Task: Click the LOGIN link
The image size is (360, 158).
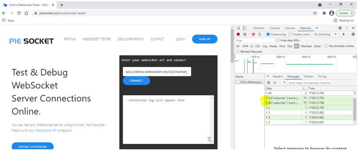Action: (x=180, y=39)
